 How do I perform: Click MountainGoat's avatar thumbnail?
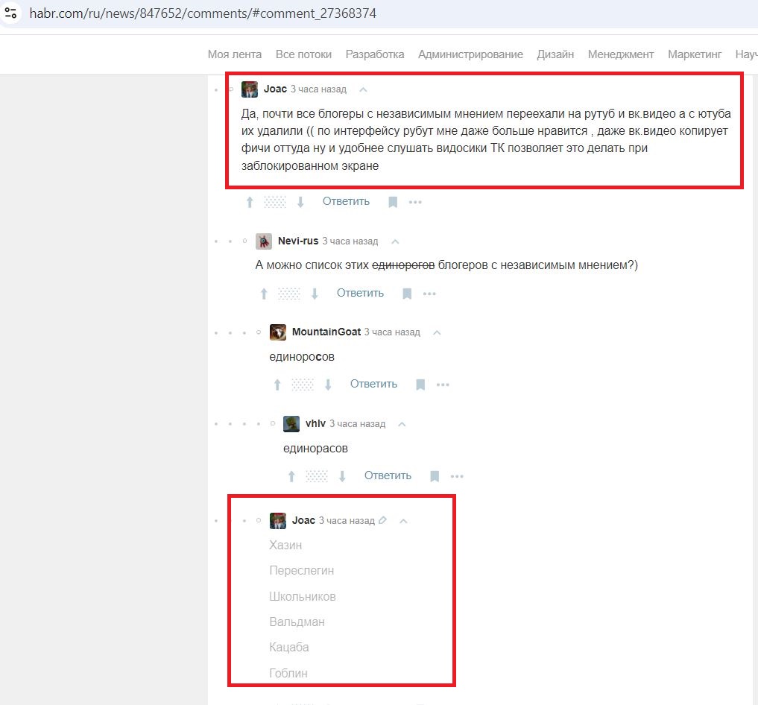(x=278, y=332)
